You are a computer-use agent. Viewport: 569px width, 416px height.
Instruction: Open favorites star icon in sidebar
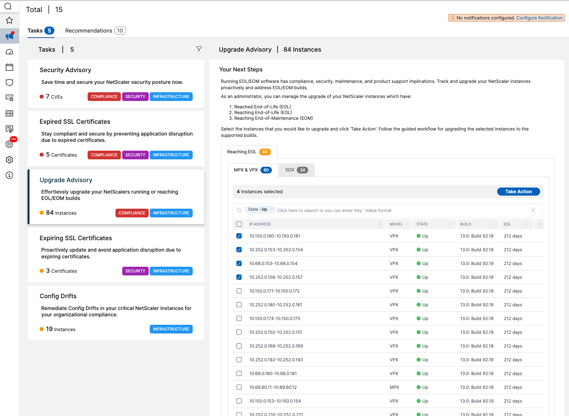9,20
